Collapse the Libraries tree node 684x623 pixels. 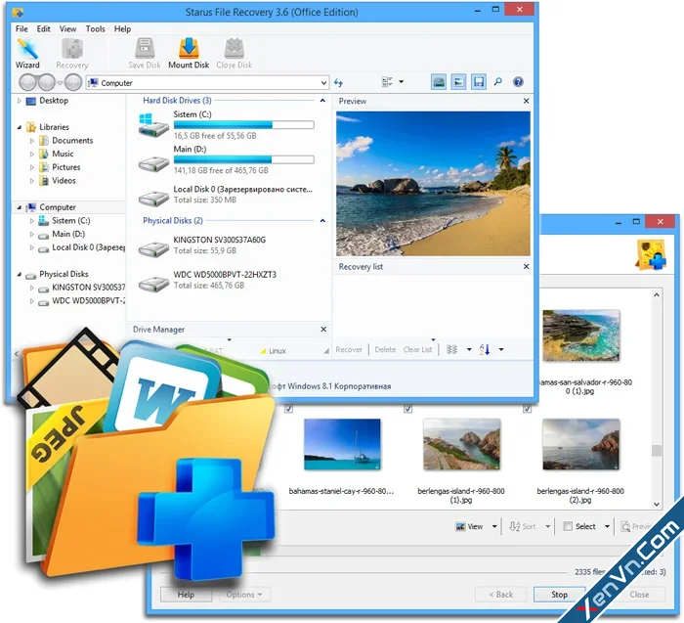point(20,127)
